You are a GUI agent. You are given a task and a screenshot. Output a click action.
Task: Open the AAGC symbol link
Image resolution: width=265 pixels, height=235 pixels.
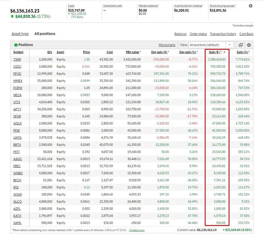pyautogui.click(x=18, y=159)
